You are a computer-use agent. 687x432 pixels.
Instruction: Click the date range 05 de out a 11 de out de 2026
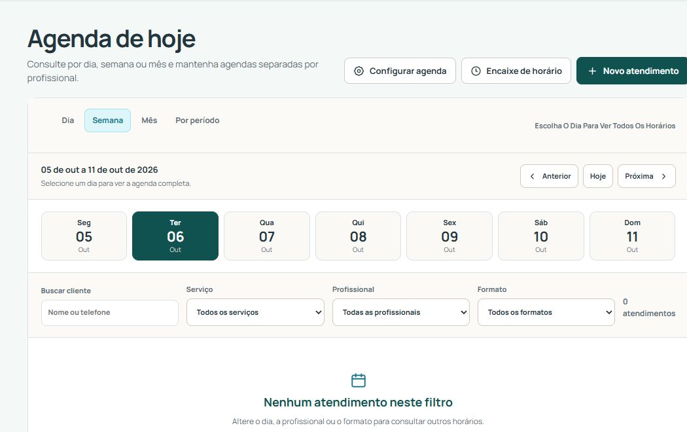99,170
